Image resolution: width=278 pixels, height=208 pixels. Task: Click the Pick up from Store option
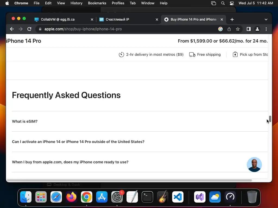pyautogui.click(x=250, y=54)
